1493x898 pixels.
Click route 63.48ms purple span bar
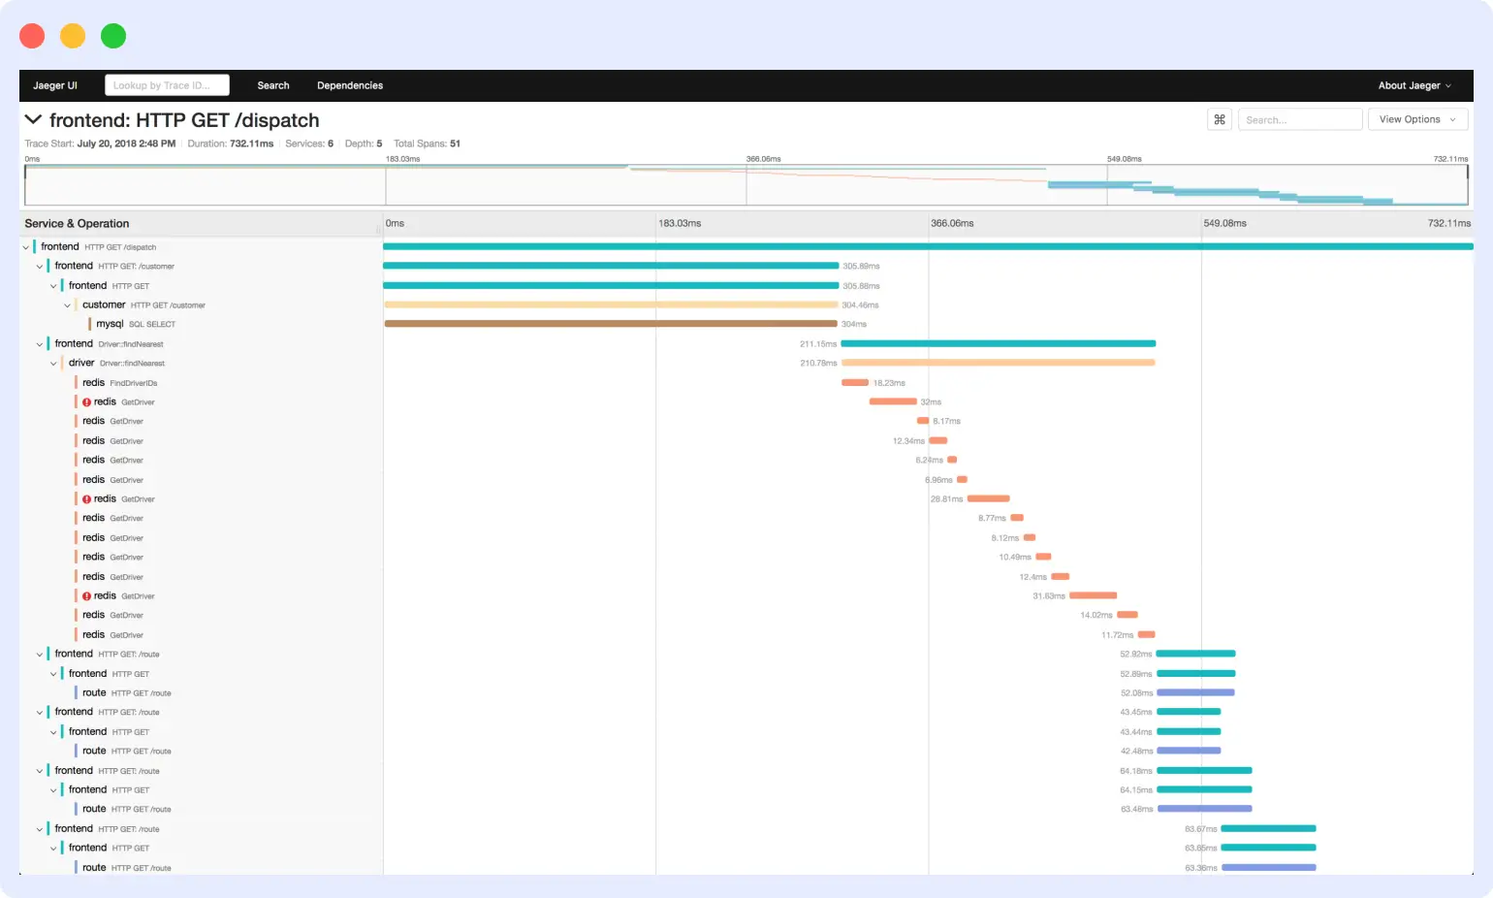click(x=1205, y=809)
